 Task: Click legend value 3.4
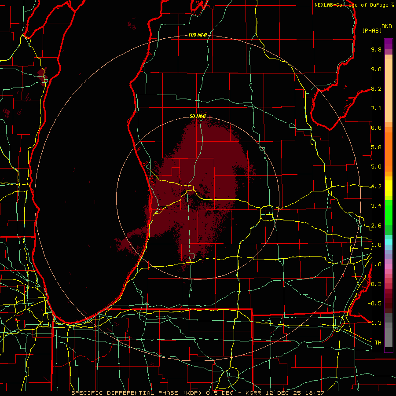[x=376, y=206]
